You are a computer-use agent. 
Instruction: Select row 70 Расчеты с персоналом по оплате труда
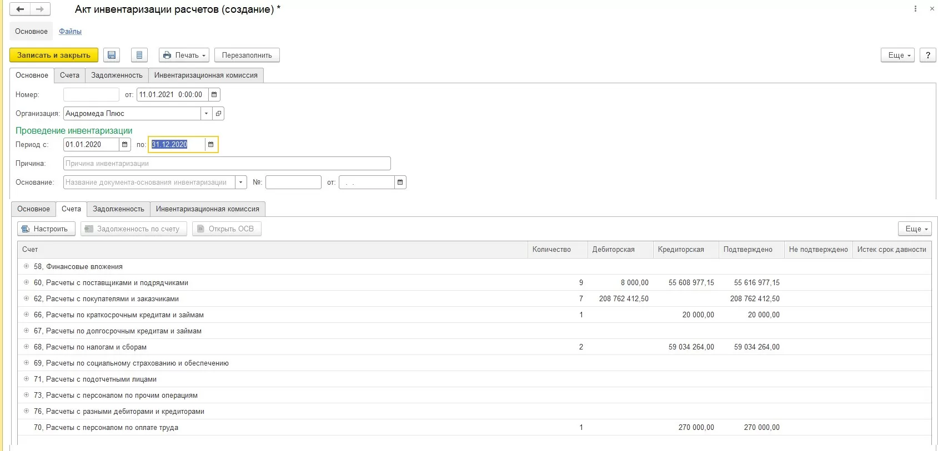pos(474,428)
